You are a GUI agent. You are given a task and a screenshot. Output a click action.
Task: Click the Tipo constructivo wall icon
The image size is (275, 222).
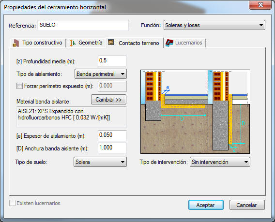(15, 43)
